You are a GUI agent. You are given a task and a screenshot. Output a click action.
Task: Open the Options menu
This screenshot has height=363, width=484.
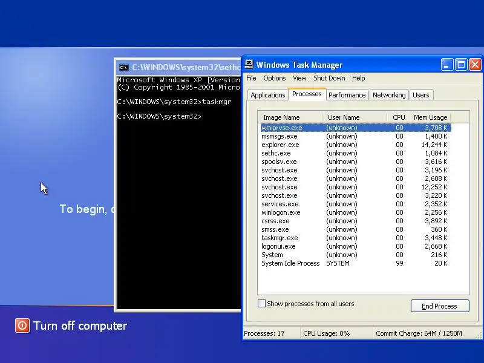[x=275, y=78]
